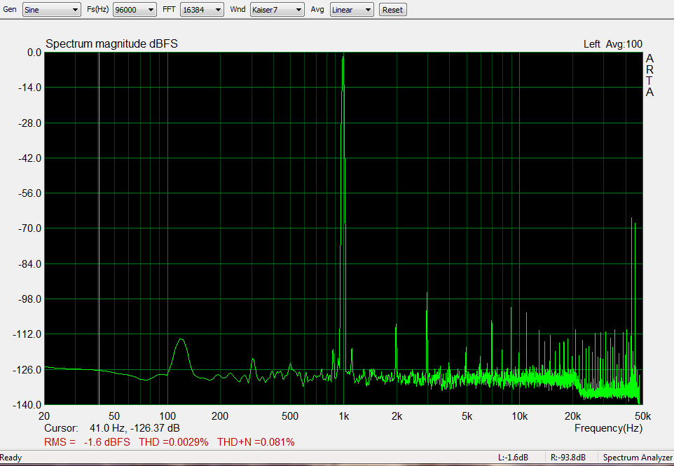Click the Cursor readout 41.0 Hz, -126.37 dB
This screenshot has height=466, width=674.
pos(112,428)
